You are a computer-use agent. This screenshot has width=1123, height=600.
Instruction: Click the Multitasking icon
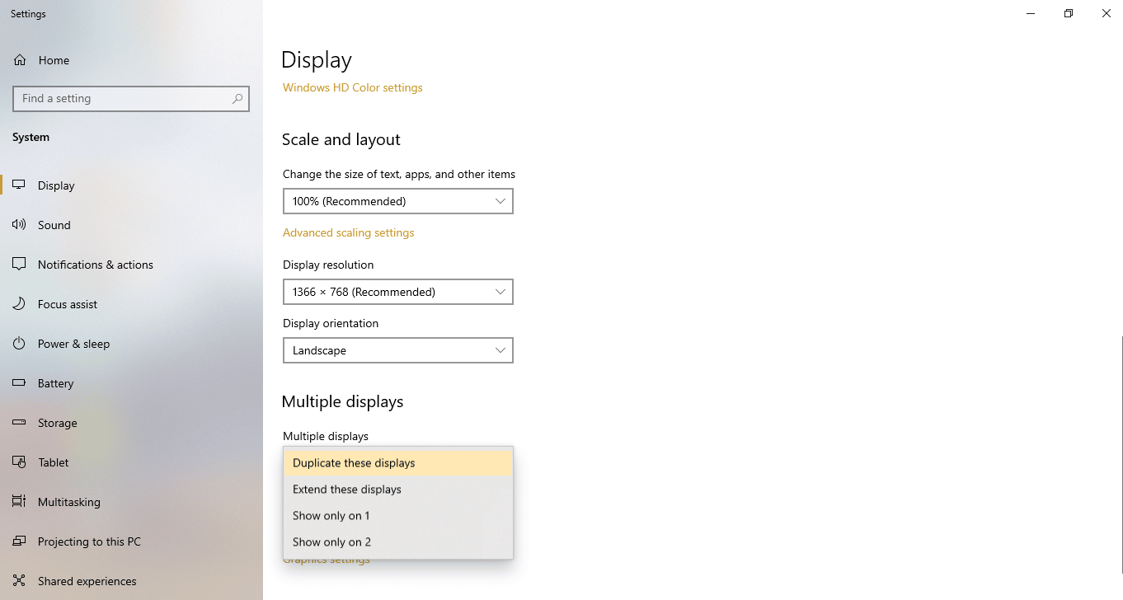click(x=19, y=502)
